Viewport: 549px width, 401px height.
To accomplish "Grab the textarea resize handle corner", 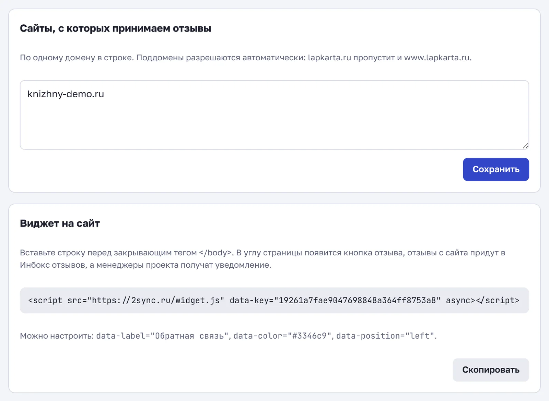I will pos(525,146).
